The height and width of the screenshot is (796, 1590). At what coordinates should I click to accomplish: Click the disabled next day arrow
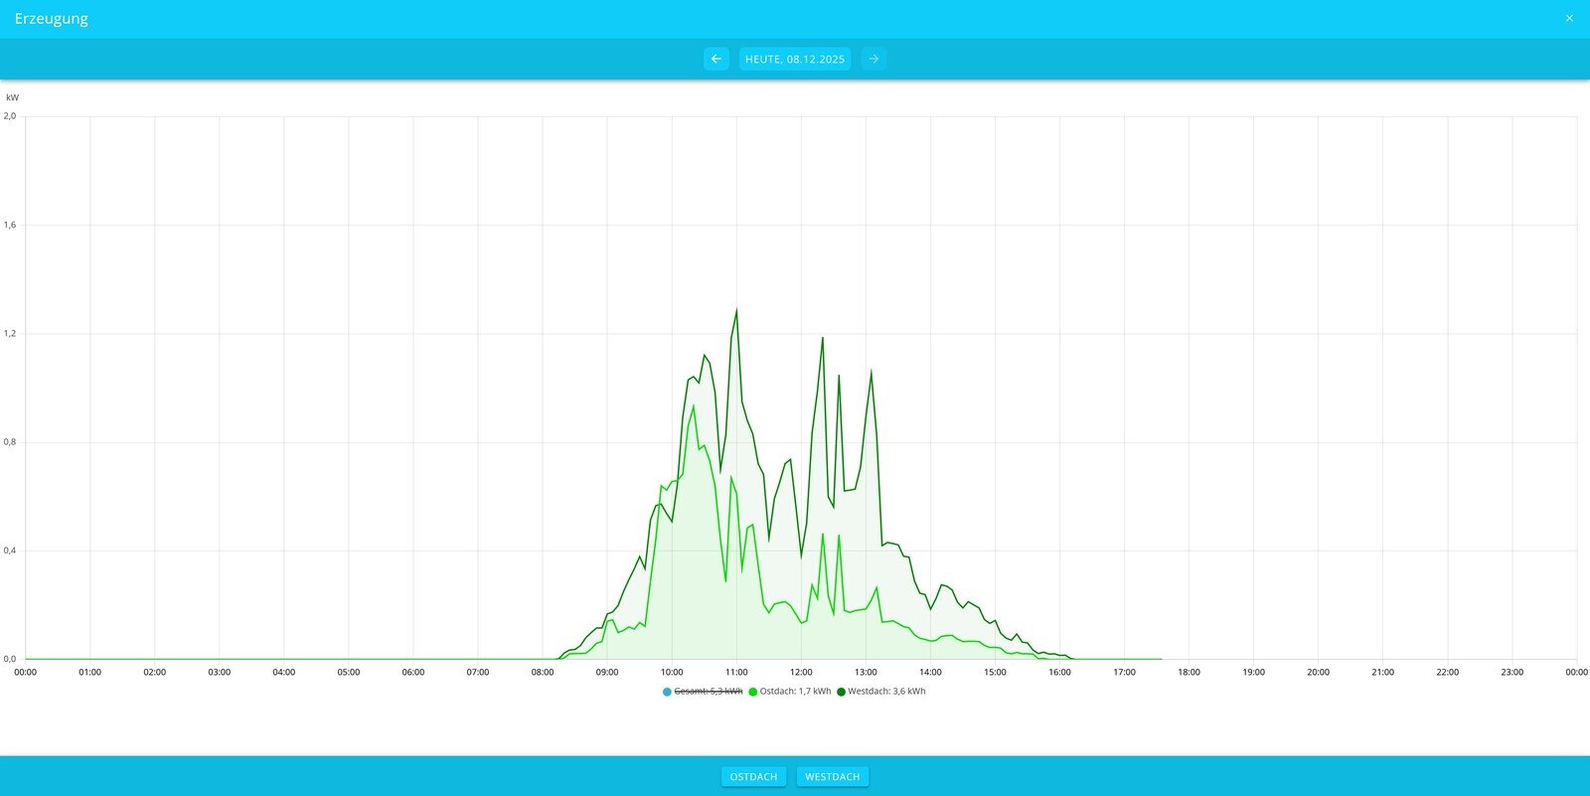[874, 59]
